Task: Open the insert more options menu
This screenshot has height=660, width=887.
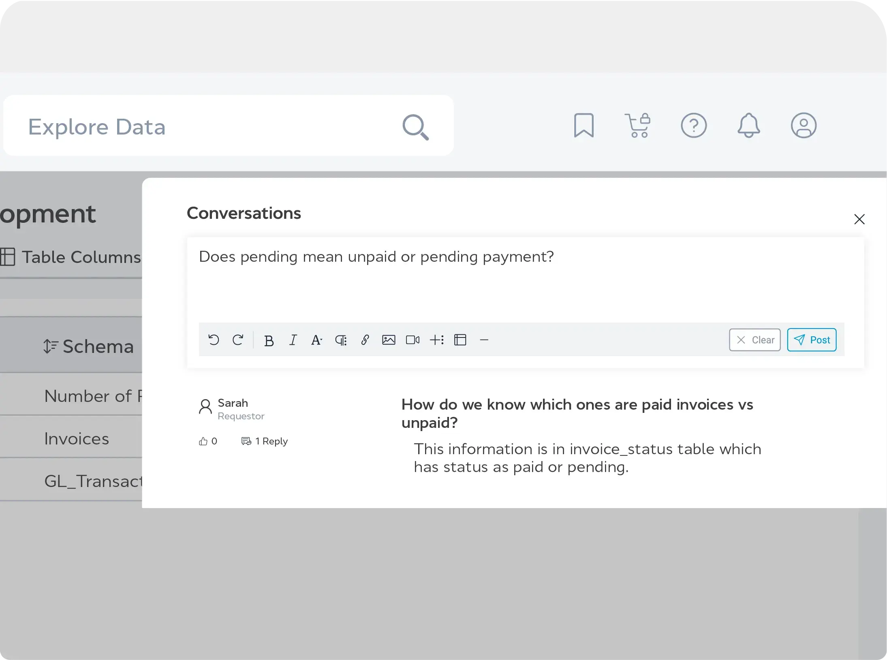Action: (436, 340)
